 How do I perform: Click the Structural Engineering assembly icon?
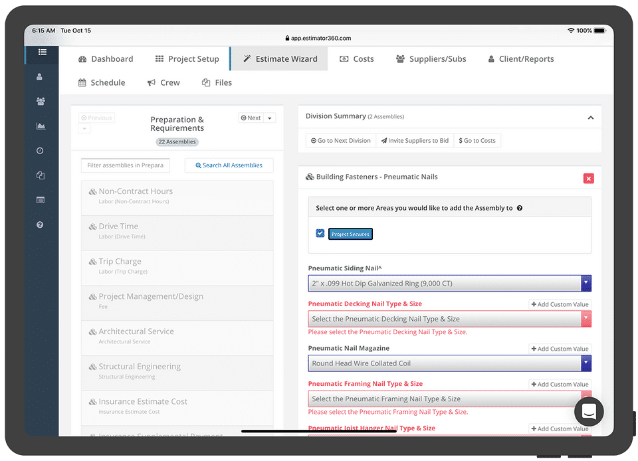(93, 367)
